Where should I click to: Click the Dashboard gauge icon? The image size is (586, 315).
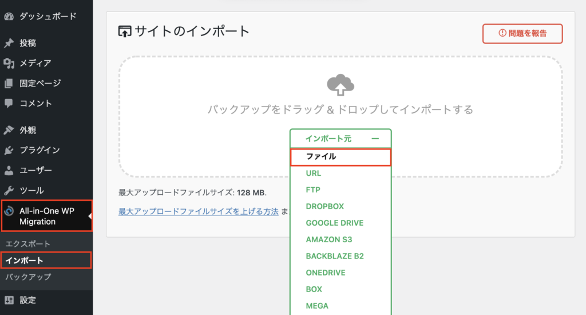click(9, 16)
